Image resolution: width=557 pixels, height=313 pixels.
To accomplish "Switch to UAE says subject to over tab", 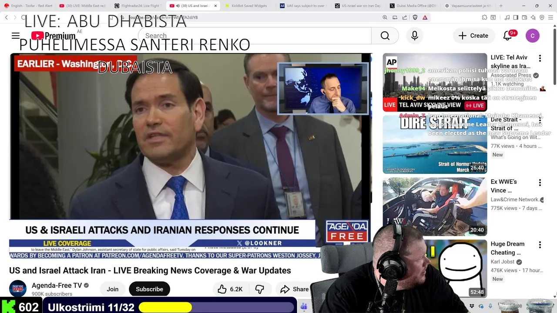I will pyautogui.click(x=304, y=6).
